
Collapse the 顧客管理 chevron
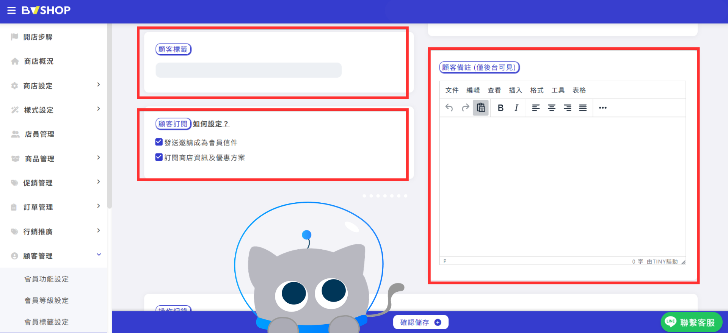click(x=99, y=255)
